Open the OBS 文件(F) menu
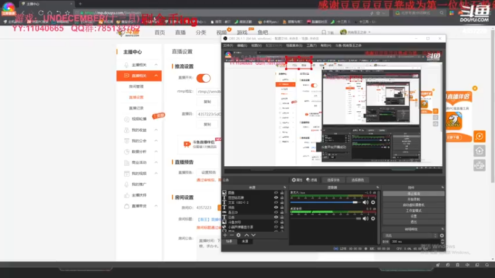Viewport: 495px width, 278px height. point(228,46)
